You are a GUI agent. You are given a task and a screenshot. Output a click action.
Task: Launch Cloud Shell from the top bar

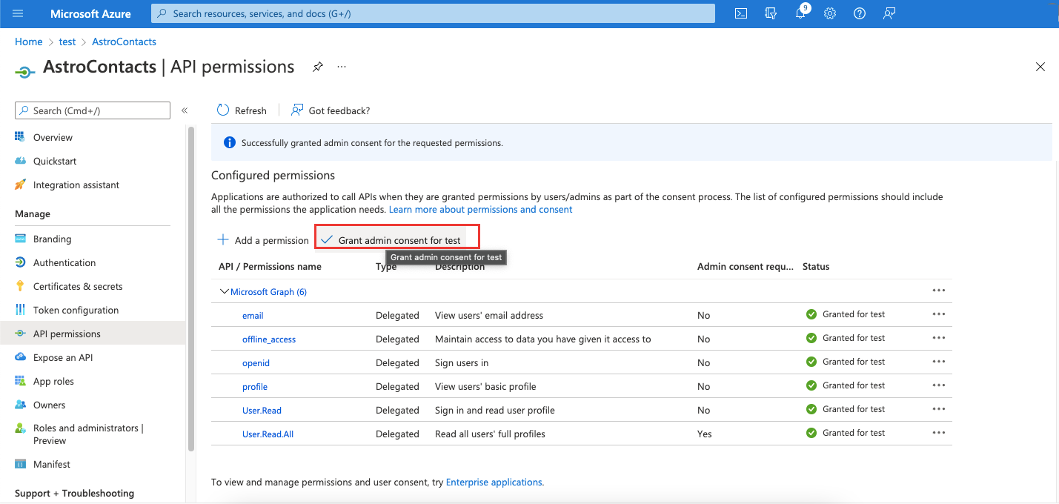point(740,13)
